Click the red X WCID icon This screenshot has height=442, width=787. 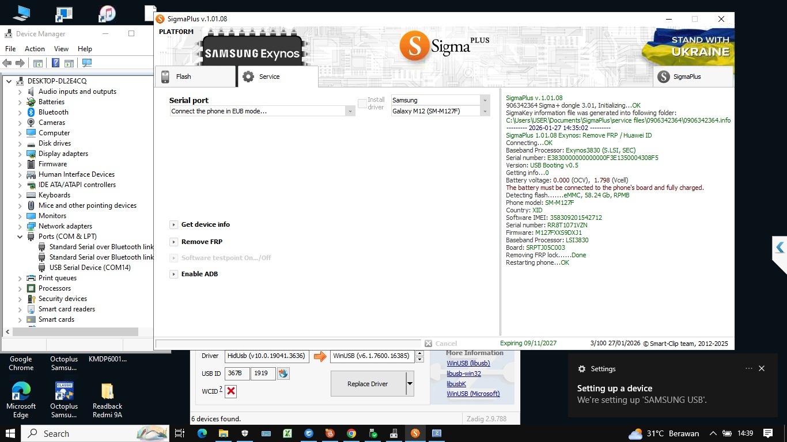click(231, 391)
